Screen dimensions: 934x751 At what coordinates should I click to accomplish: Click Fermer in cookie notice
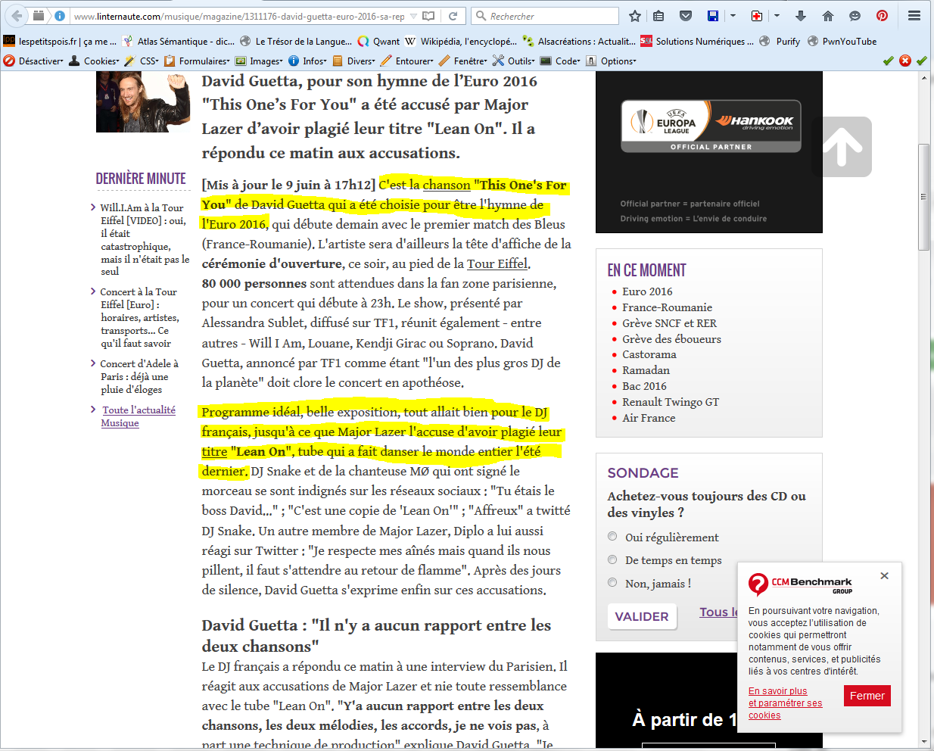pyautogui.click(x=867, y=696)
